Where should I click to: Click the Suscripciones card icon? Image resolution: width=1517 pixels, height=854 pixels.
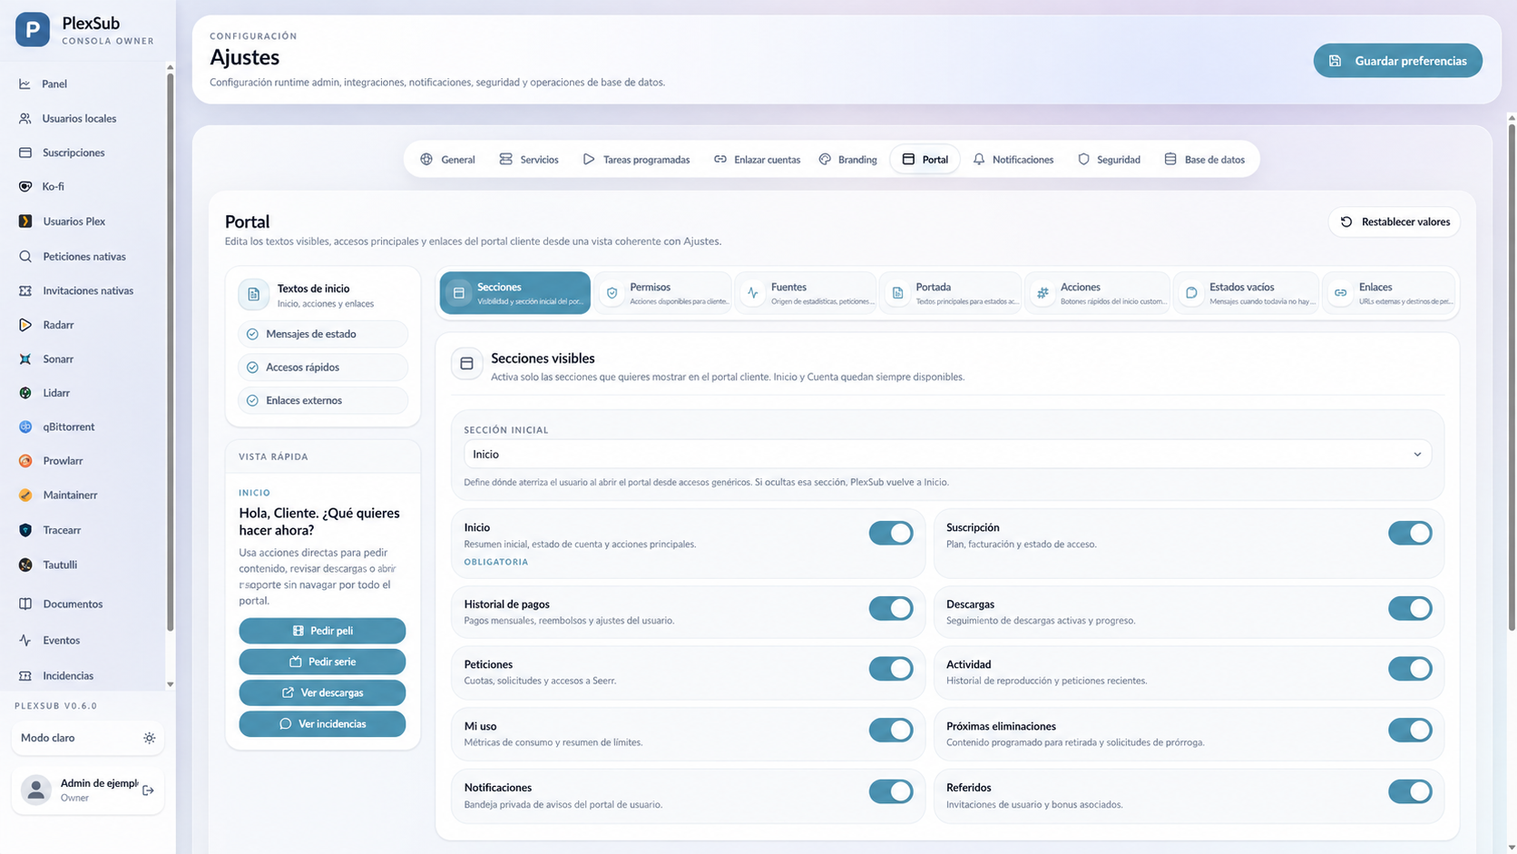click(x=24, y=152)
